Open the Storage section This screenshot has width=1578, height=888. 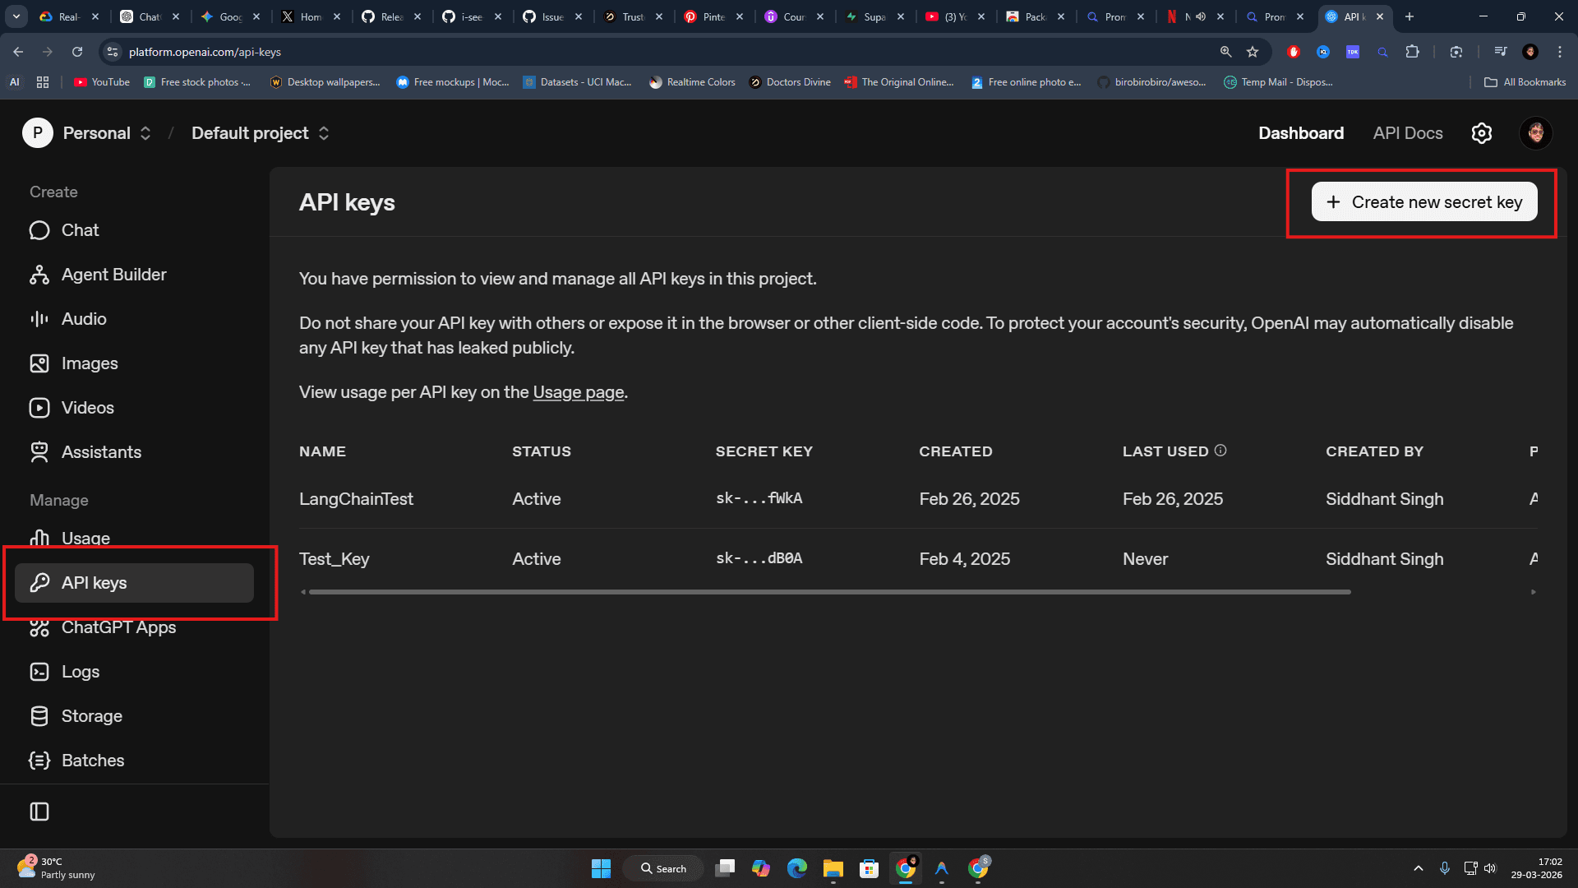point(91,715)
